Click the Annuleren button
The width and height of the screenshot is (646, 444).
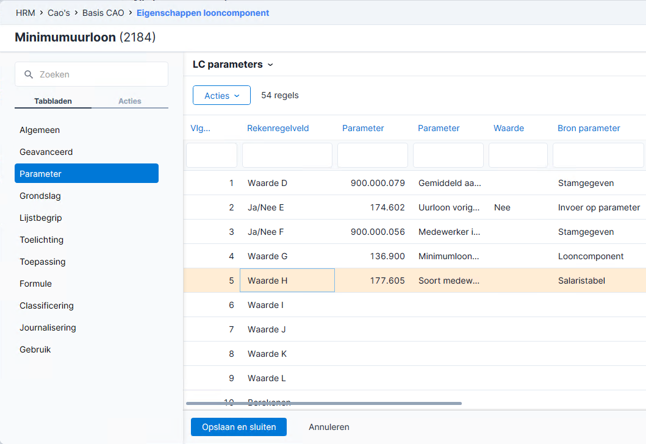coord(329,427)
